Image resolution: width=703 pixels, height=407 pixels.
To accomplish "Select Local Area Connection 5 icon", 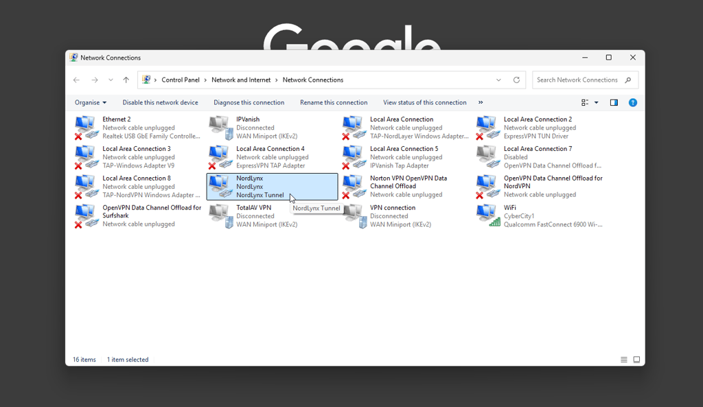I will pyautogui.click(x=355, y=157).
